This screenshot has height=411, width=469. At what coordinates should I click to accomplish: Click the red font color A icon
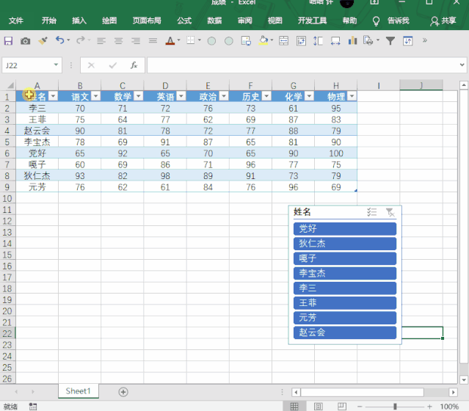(x=170, y=40)
